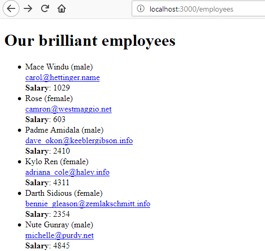Open the adriana_cole@haley.info email link
265x251 pixels.
coord(67,172)
